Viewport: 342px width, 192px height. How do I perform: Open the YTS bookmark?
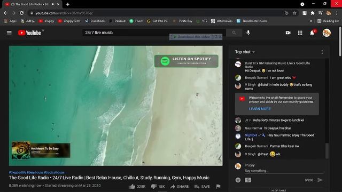(202, 21)
